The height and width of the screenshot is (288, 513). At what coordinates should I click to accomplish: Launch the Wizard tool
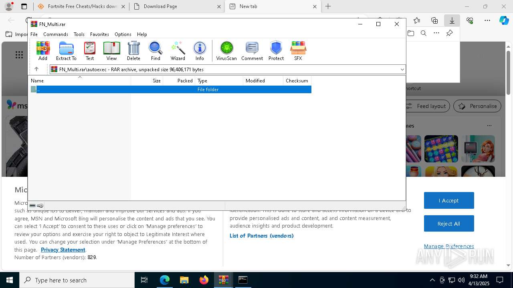(178, 51)
